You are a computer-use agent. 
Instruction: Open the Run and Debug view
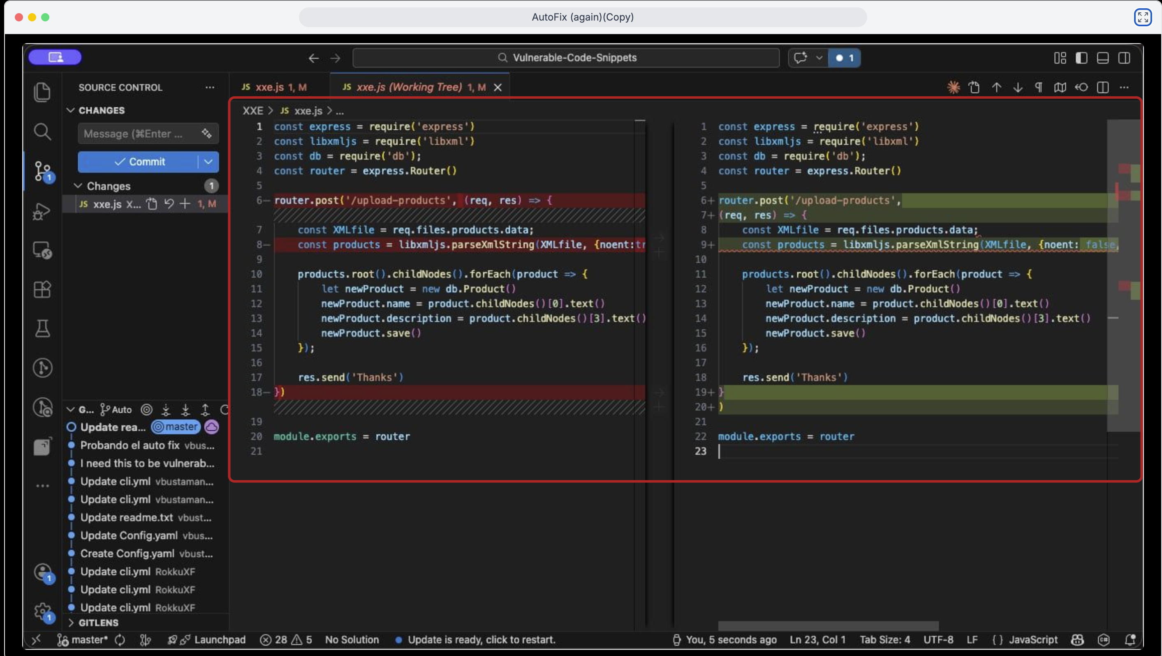[43, 211]
